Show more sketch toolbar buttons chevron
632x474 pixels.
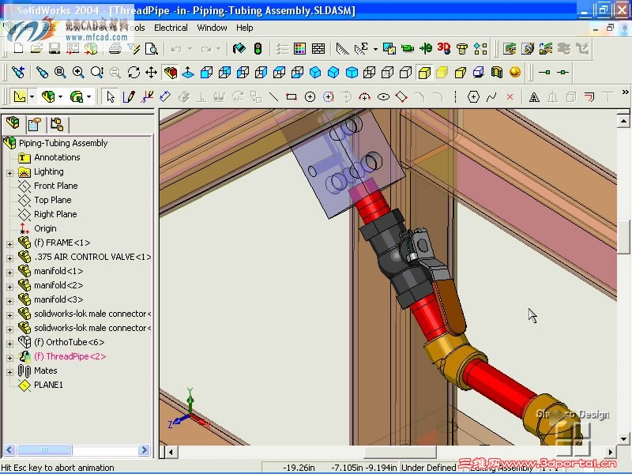(x=625, y=92)
